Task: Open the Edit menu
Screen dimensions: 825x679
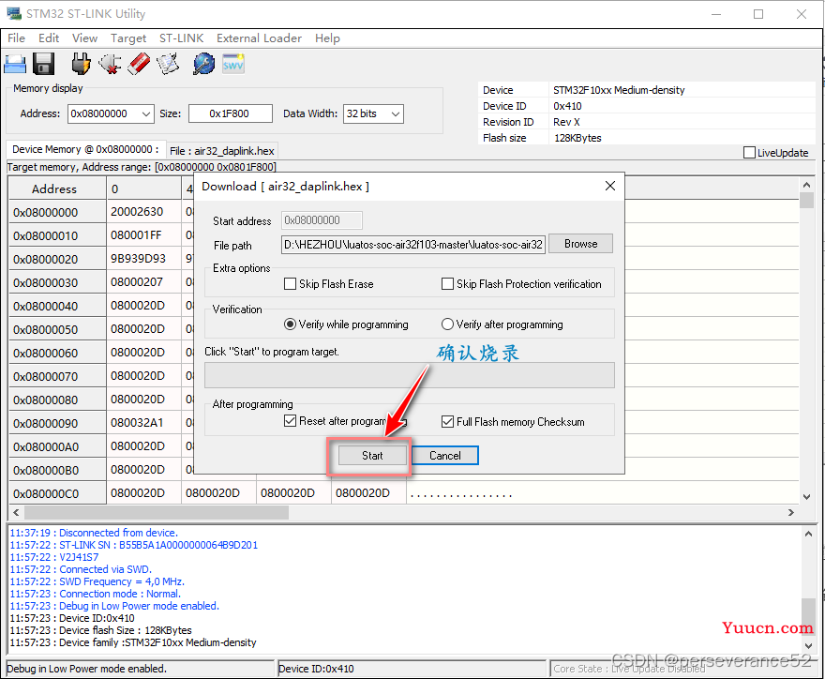Action: click(x=49, y=38)
